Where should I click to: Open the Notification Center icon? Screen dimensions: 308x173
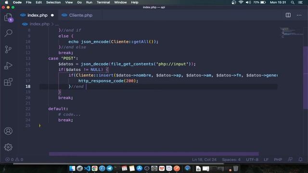300,2
